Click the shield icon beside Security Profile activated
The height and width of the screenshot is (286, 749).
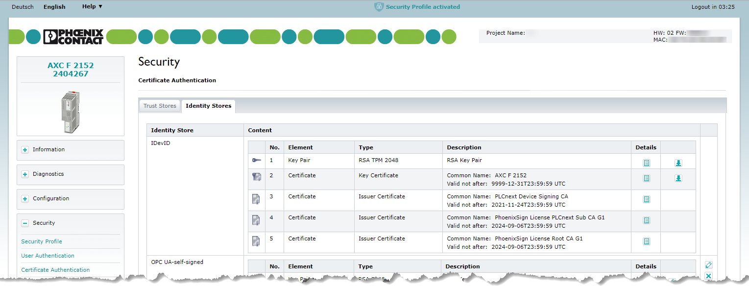click(379, 7)
